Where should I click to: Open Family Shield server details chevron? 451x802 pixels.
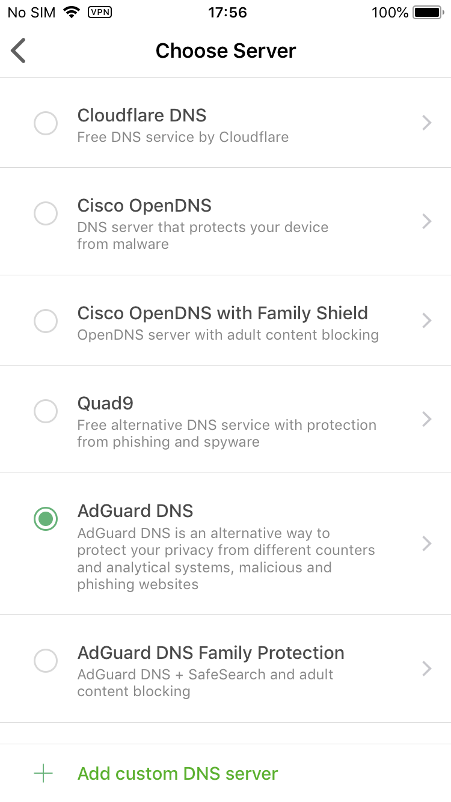tap(427, 320)
